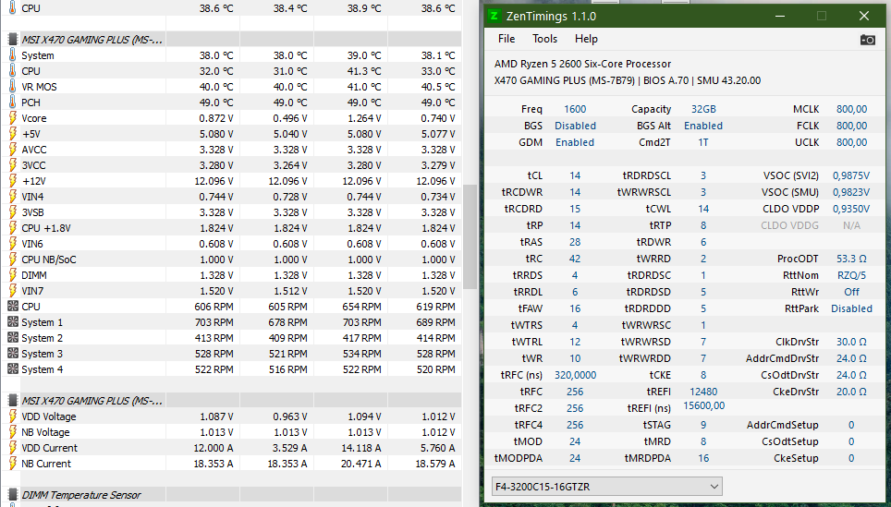Click the lightning icon of VDD Current row

pyautogui.click(x=13, y=448)
